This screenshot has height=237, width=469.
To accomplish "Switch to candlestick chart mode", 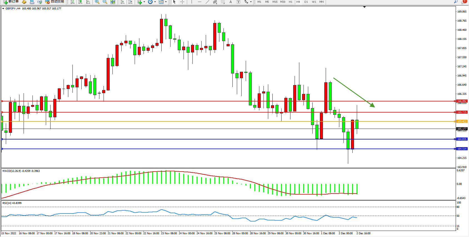I will pos(80,2).
